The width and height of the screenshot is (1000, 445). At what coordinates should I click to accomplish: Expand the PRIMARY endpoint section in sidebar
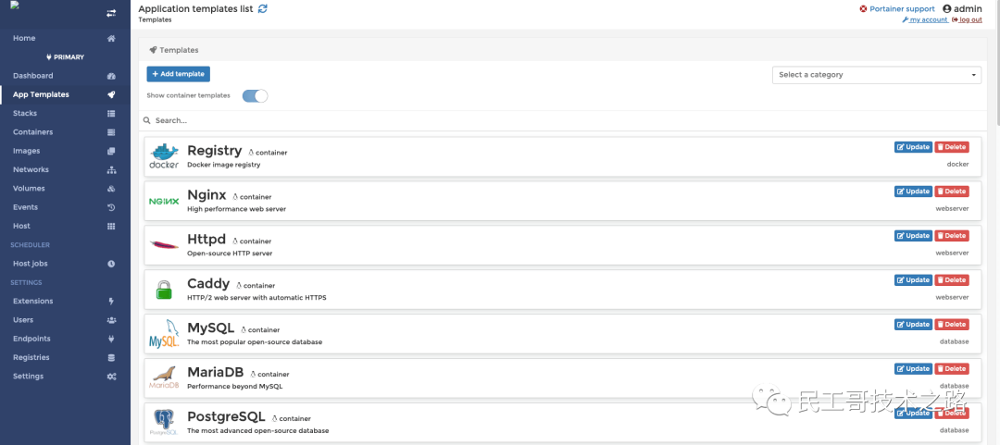[65, 57]
